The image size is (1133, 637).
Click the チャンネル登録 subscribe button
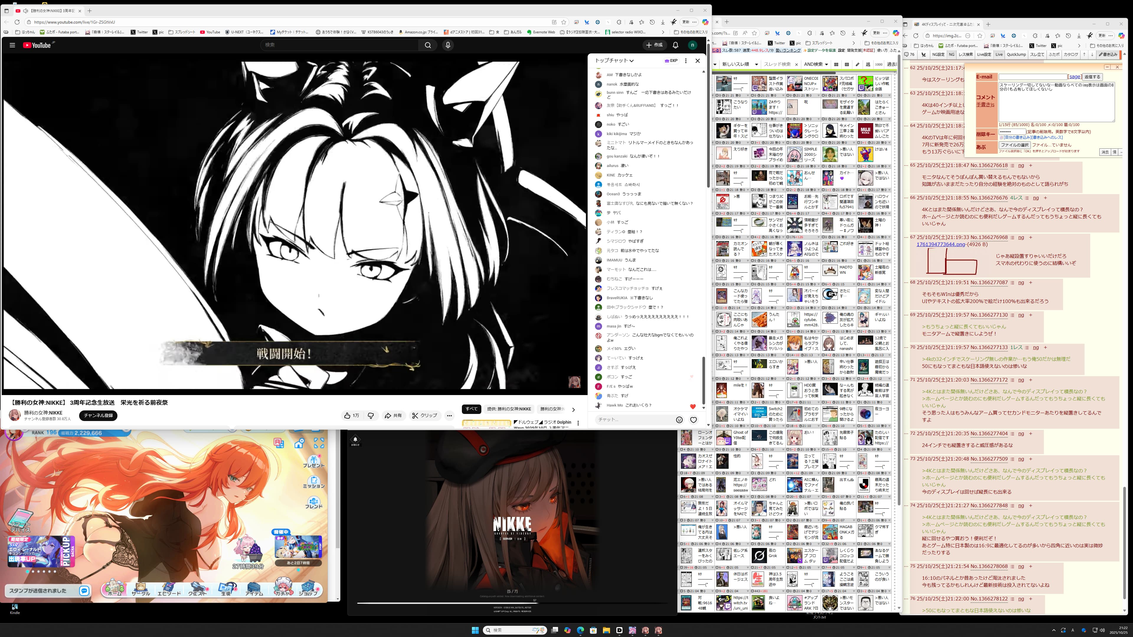(x=98, y=415)
